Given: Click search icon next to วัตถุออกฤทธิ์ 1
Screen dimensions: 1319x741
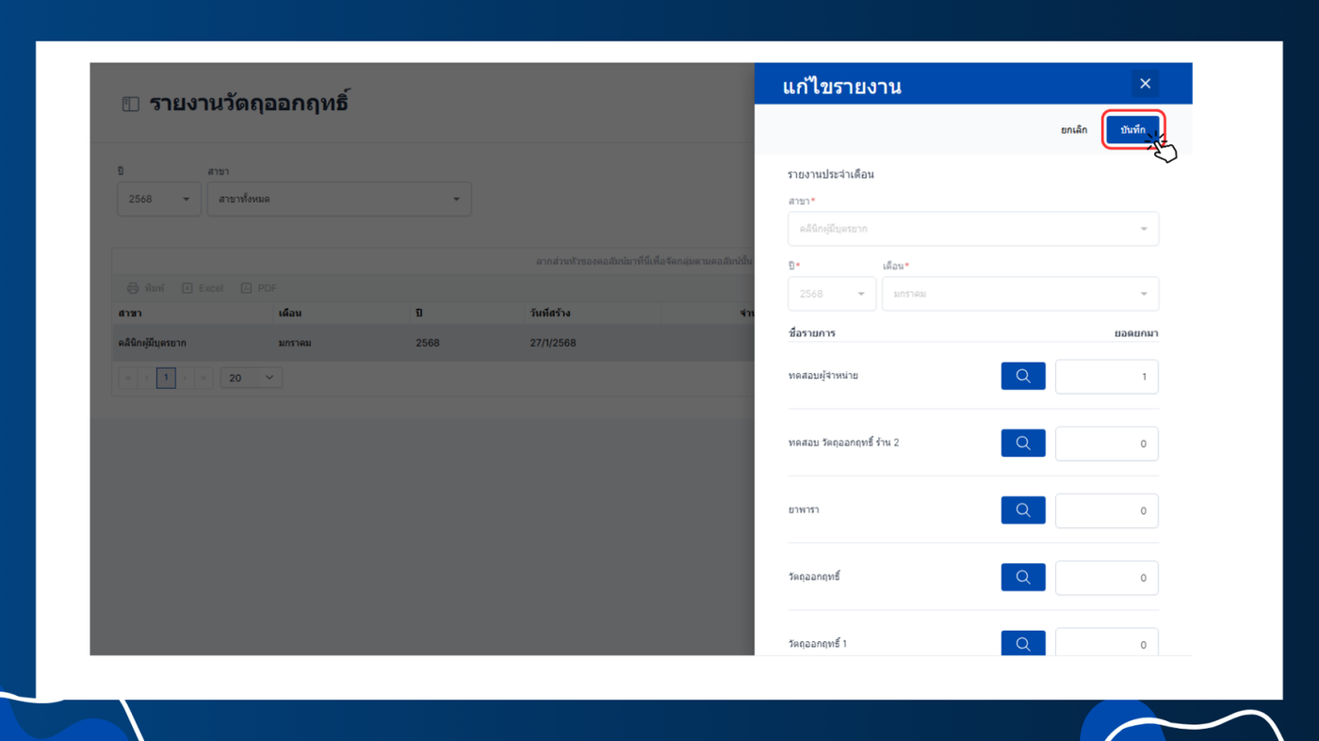Looking at the screenshot, I should (x=1022, y=643).
